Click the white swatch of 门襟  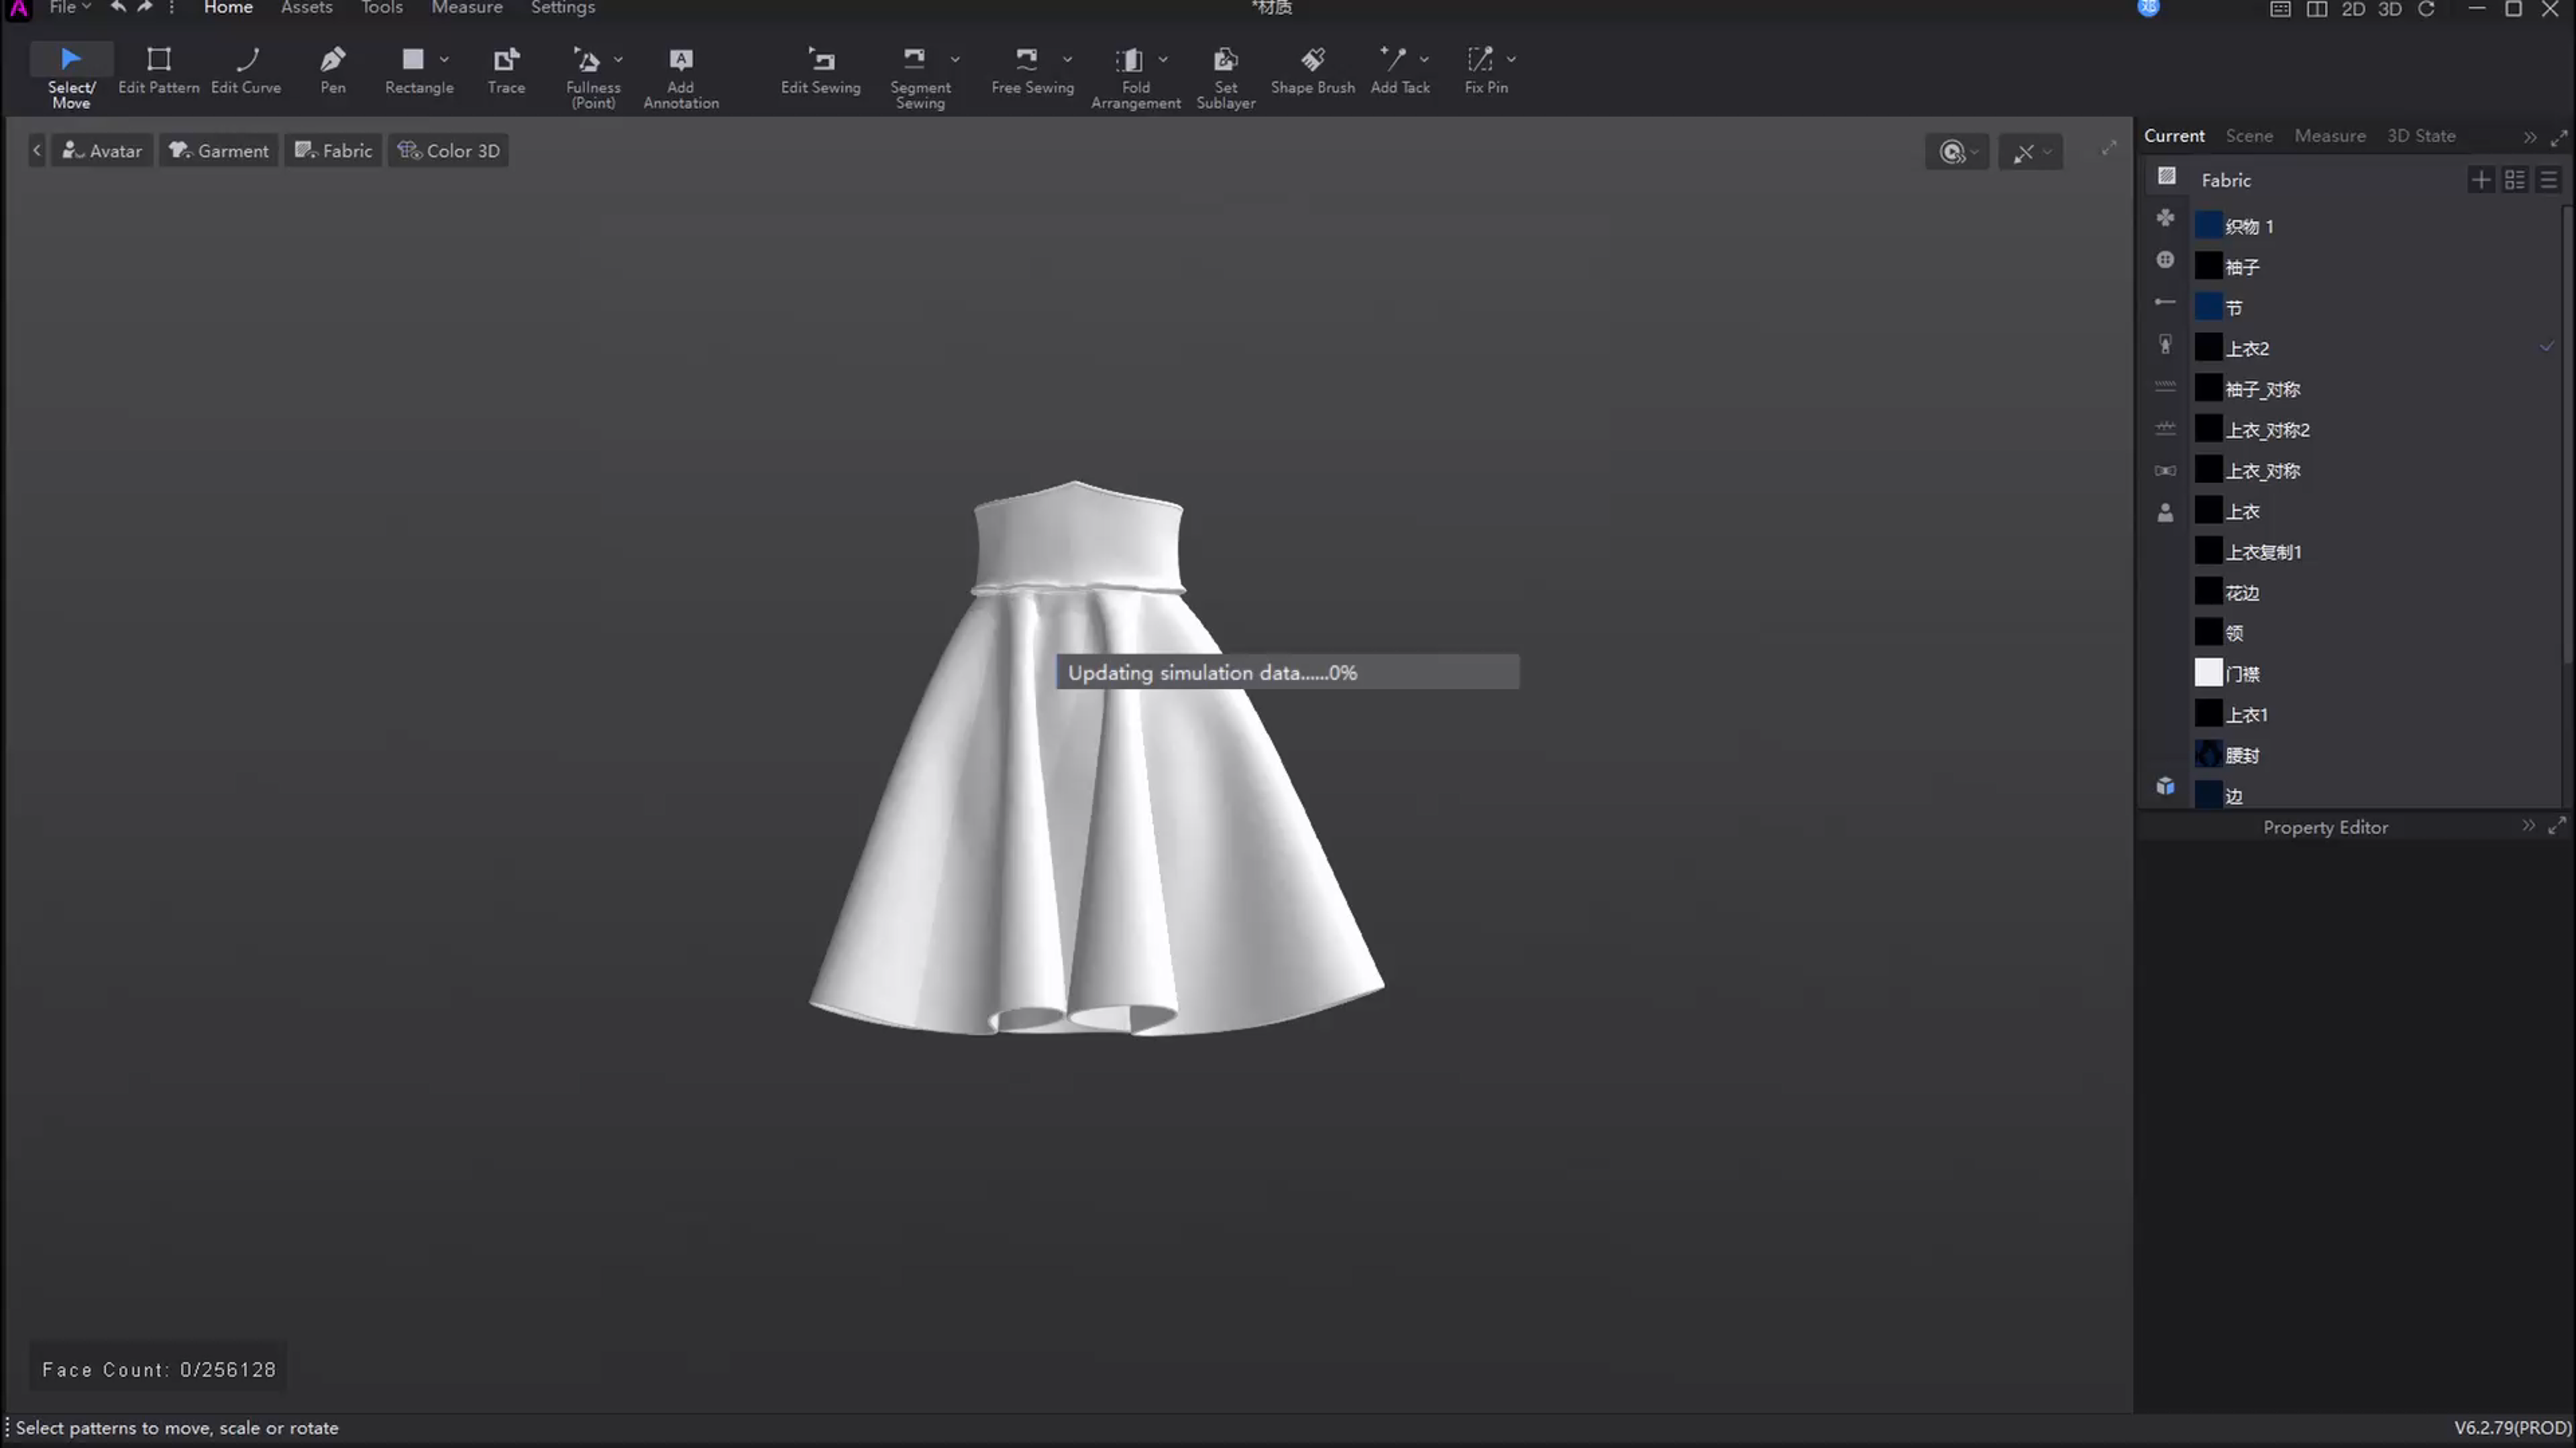point(2208,674)
